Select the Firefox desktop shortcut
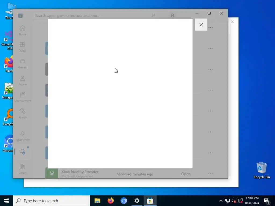The height and width of the screenshot is (206, 275). 9,64
